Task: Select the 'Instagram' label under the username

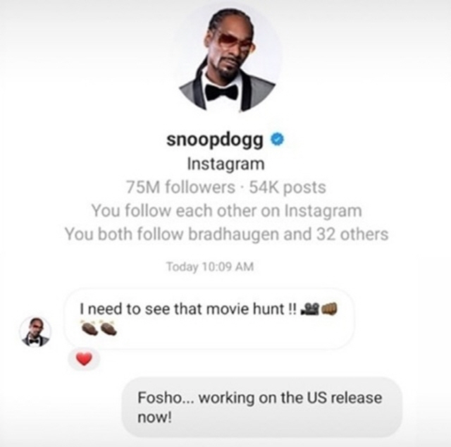Action: pos(225,164)
